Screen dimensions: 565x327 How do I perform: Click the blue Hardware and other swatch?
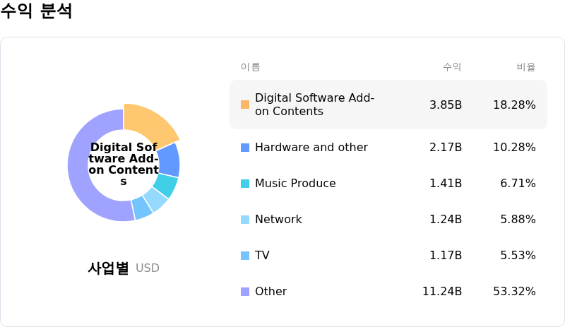click(245, 148)
